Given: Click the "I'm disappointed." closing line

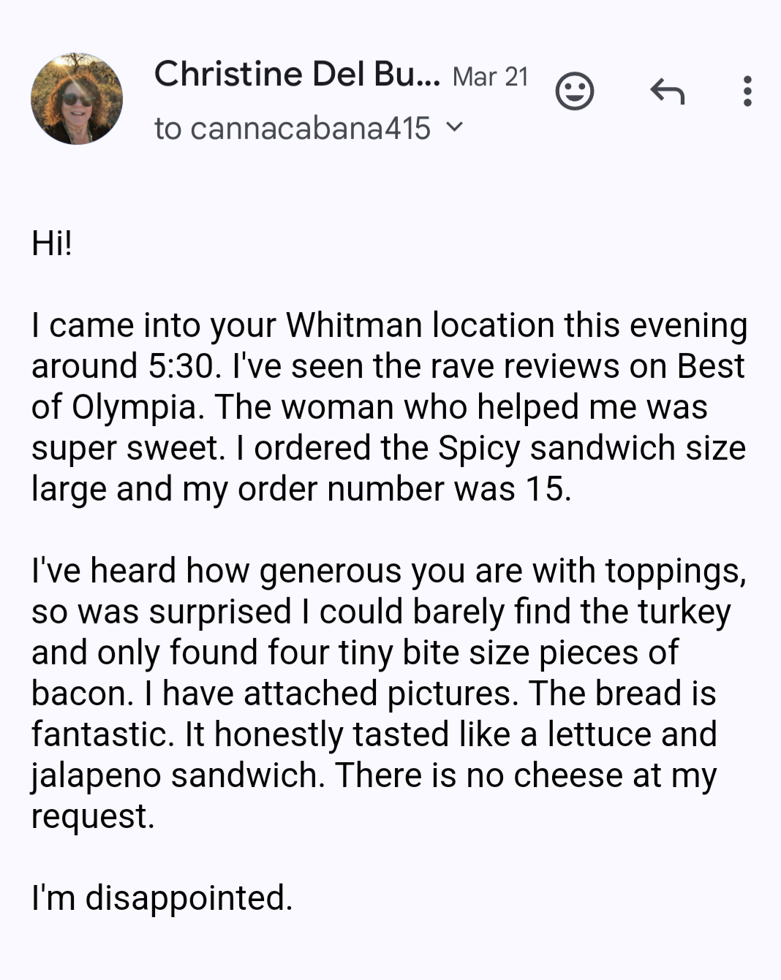Looking at the screenshot, I should (162, 898).
